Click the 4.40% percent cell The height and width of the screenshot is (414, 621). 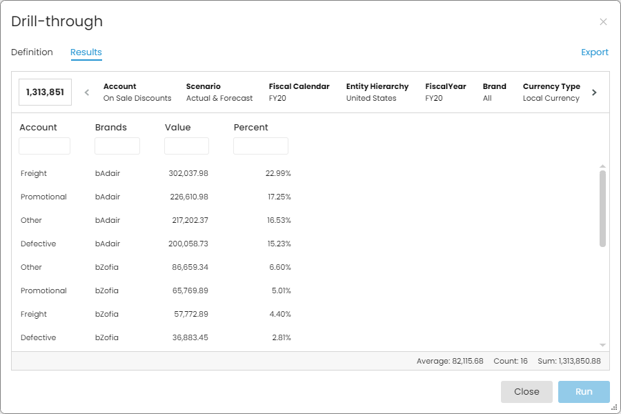[x=280, y=314]
